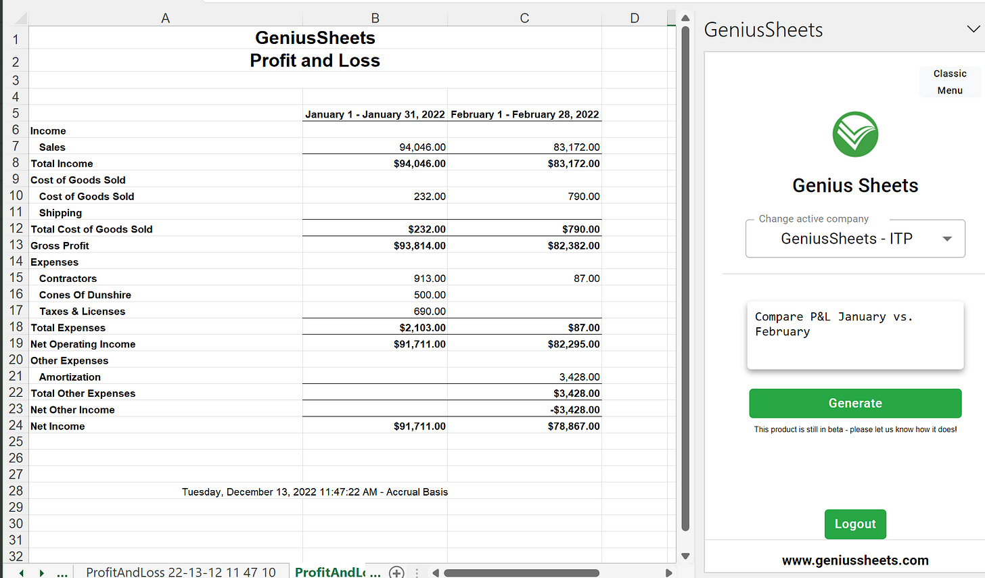Select the -$3,428.00 Net Other Income cell
Screen dimensions: 985x578
pos(524,409)
